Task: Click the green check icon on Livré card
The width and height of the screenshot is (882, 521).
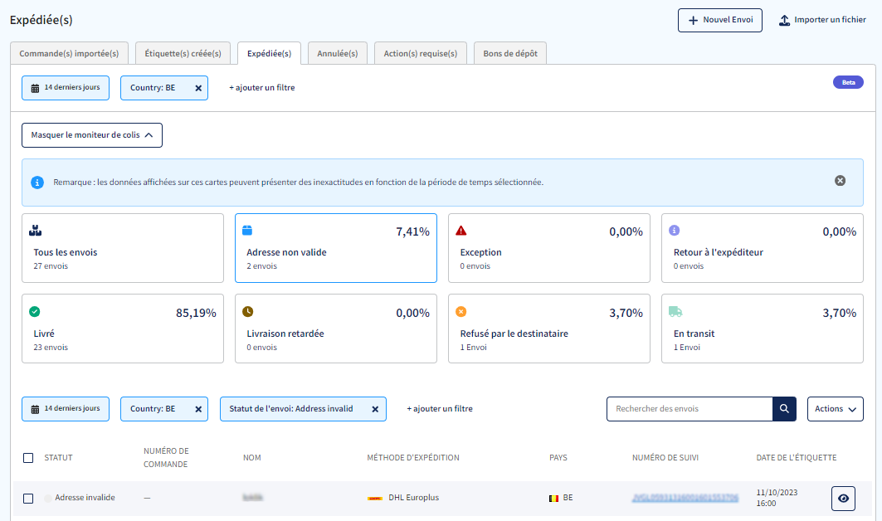Action: pyautogui.click(x=34, y=311)
